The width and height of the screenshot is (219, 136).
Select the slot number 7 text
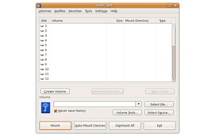coord(46,55)
